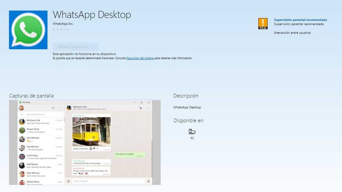Click the WhatsApp Desktop title heading
This screenshot has width=342, height=192.
[92, 15]
